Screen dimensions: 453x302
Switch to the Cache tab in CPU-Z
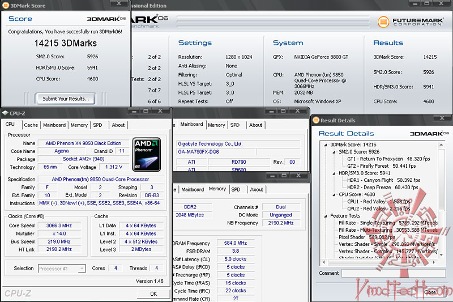click(31, 125)
